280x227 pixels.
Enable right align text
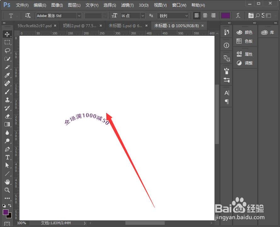point(213,15)
